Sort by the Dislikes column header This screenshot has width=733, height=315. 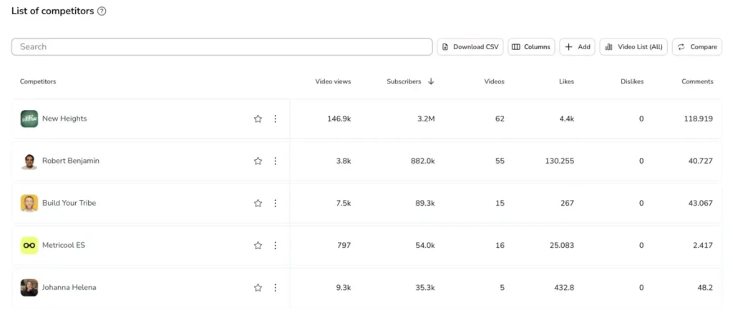click(x=632, y=81)
